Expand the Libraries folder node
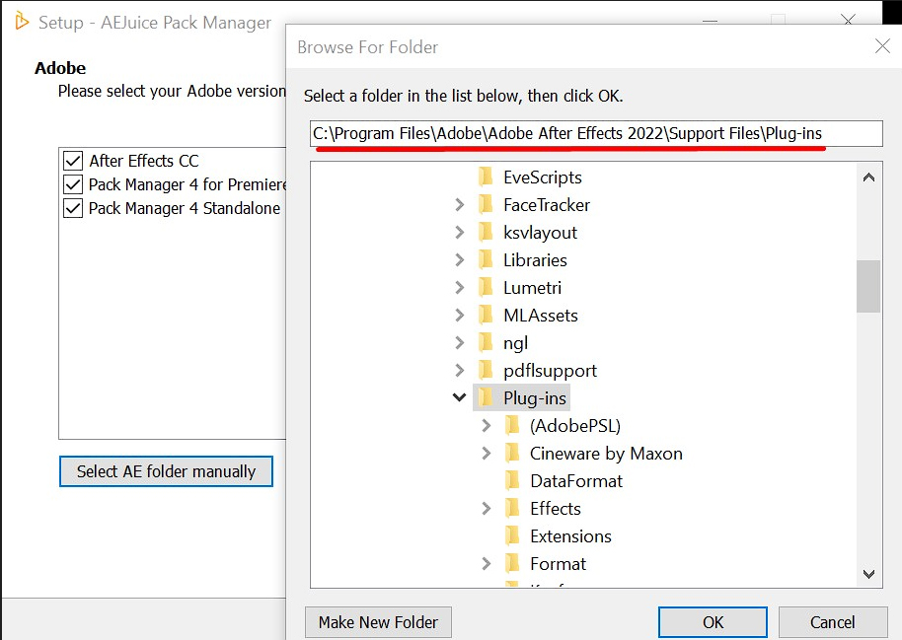This screenshot has width=902, height=640. 459,260
